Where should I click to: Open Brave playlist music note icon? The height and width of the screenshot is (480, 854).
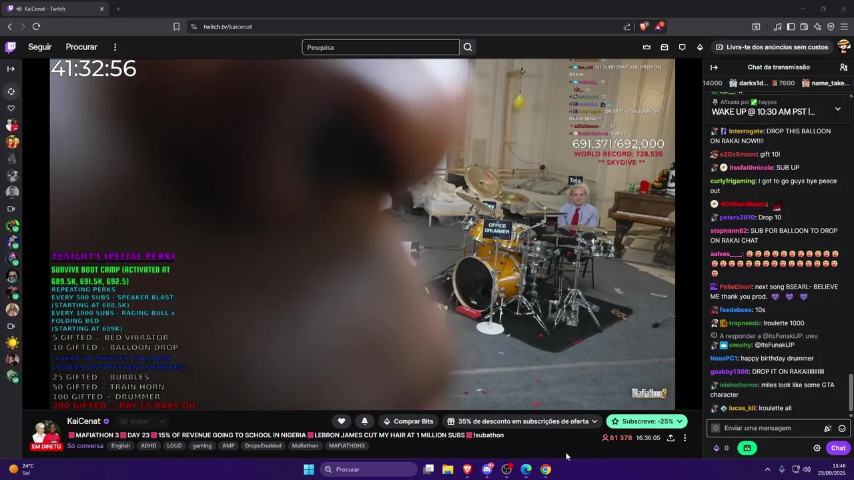click(x=777, y=27)
